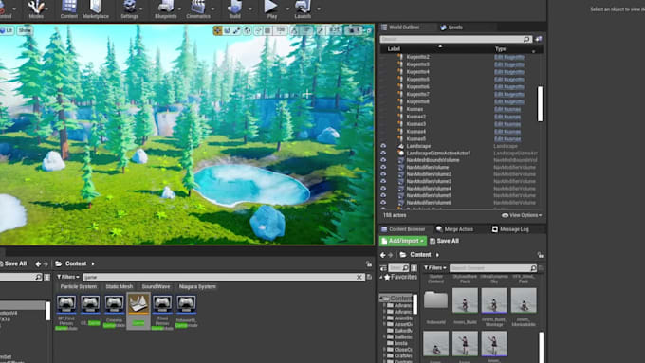645x363 pixels.
Task: Click the create folder icon in Outliner
Action: pyautogui.click(x=539, y=39)
